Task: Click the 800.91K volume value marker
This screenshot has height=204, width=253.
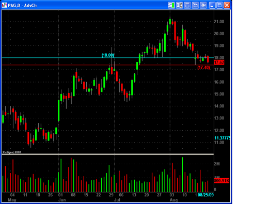Action: pos(222,181)
